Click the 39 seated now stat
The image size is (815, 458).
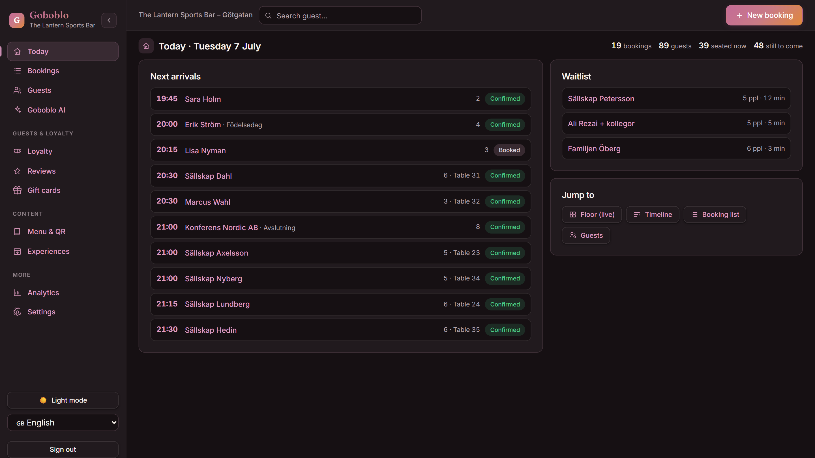pyautogui.click(x=722, y=46)
